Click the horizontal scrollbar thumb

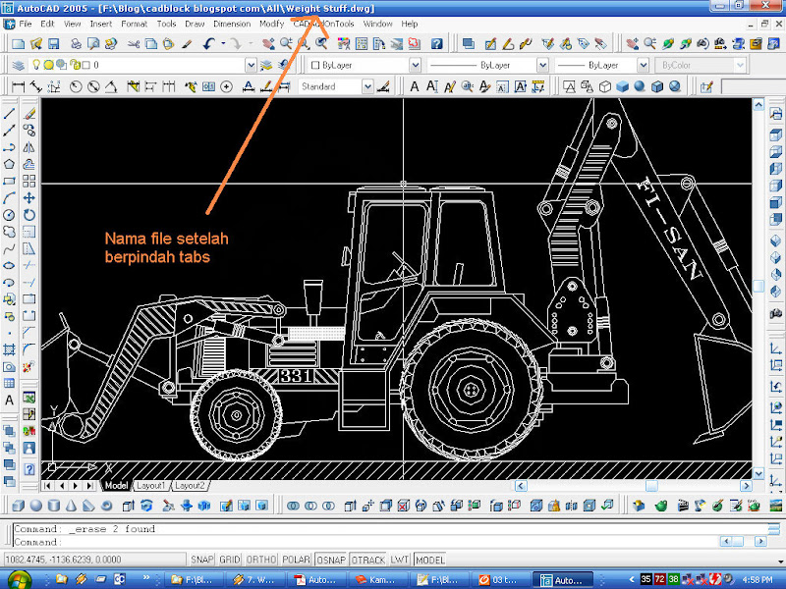651,485
